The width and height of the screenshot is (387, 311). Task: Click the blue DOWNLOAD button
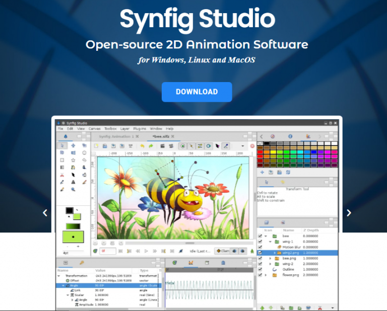(x=197, y=92)
